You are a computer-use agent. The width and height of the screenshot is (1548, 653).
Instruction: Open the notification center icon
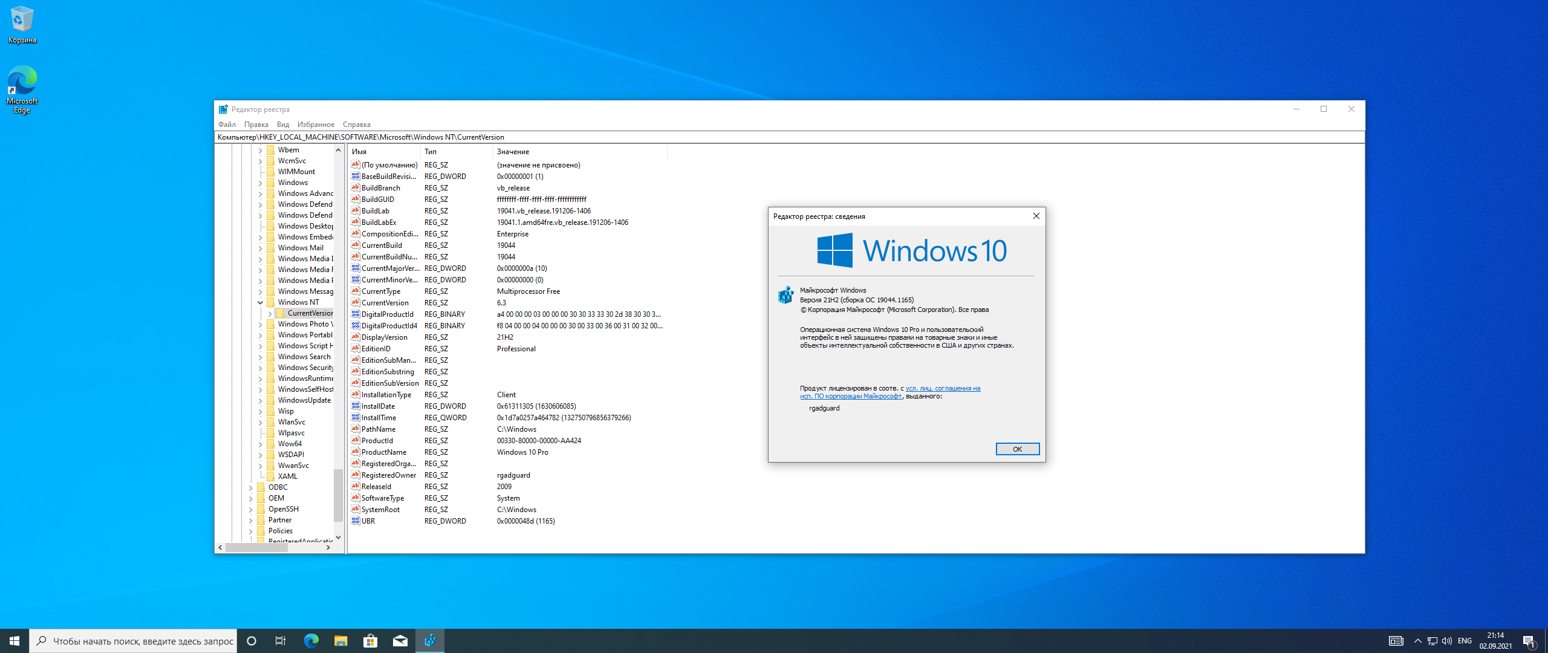(x=1529, y=641)
